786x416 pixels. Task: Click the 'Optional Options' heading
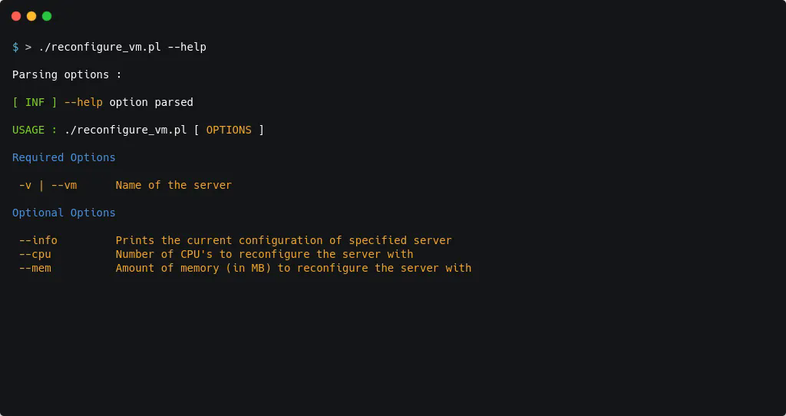pyautogui.click(x=64, y=213)
